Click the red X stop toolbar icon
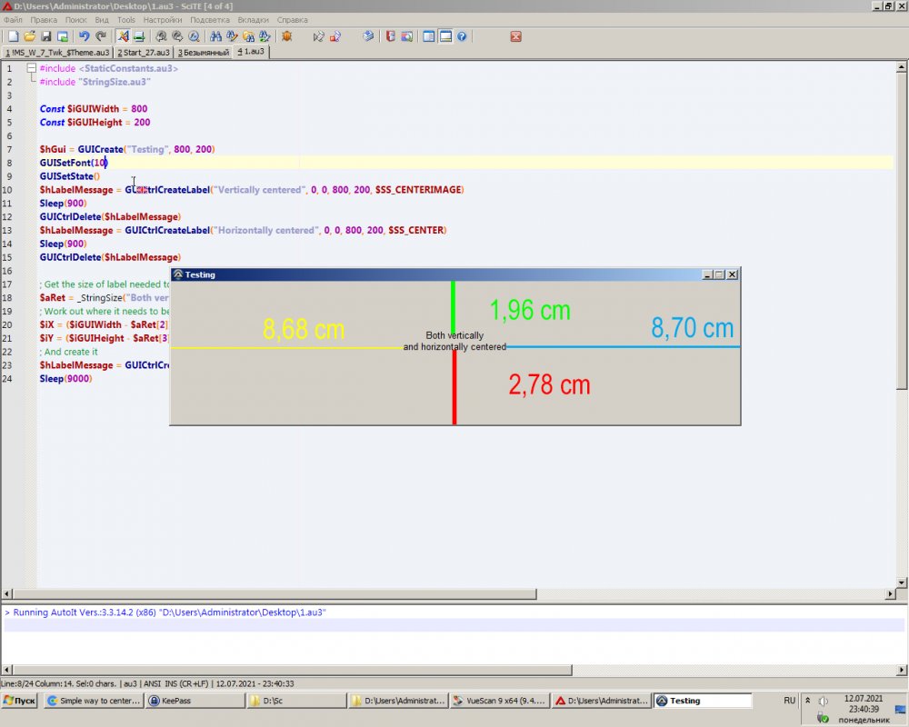 pyautogui.click(x=515, y=36)
